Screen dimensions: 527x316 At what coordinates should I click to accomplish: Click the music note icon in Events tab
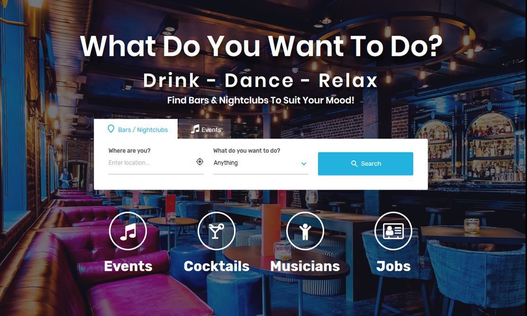pyautogui.click(x=195, y=129)
